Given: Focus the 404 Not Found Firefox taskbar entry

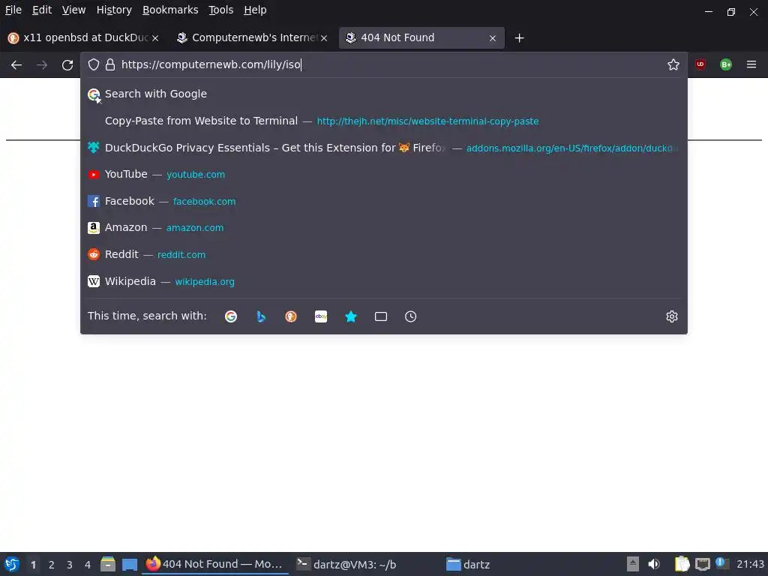Looking at the screenshot, I should pyautogui.click(x=215, y=564).
